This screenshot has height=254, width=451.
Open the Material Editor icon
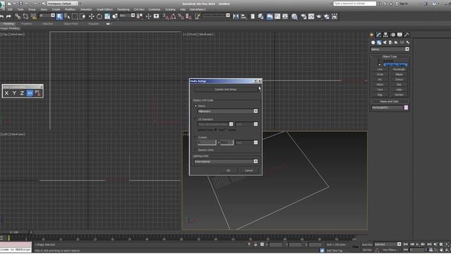coord(295,16)
